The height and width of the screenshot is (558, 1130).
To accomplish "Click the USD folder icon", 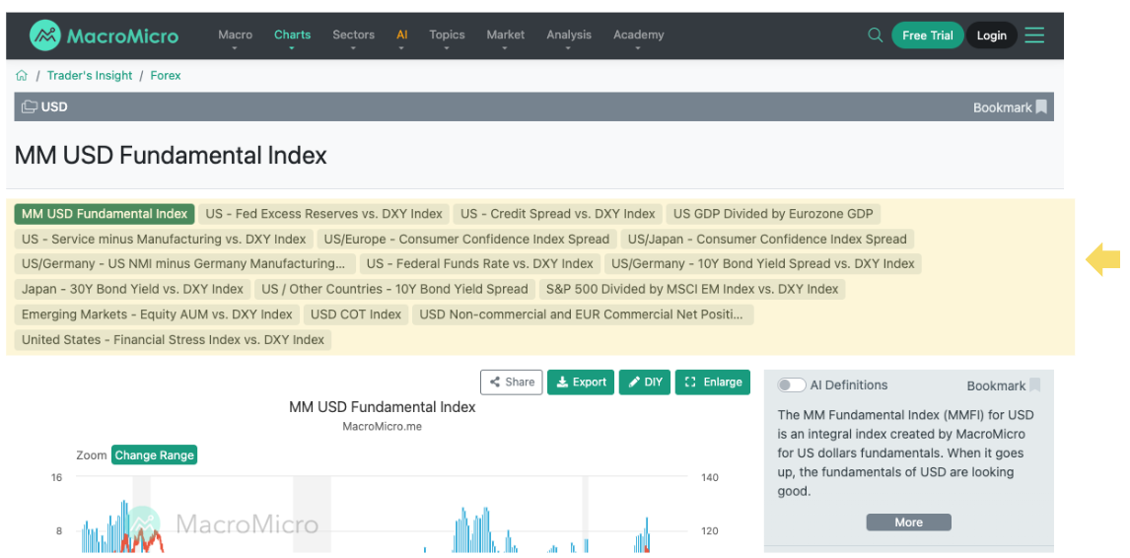I will tap(30, 106).
